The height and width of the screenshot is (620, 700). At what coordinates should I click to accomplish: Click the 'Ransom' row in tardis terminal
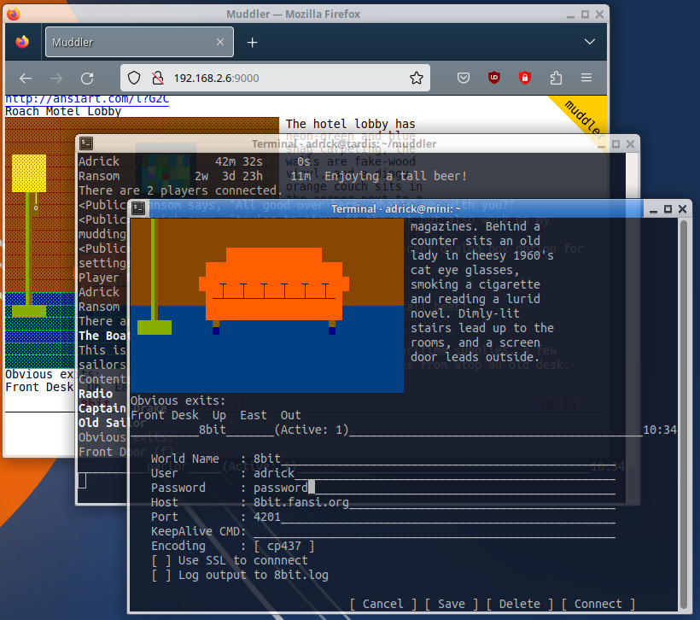pos(273,176)
